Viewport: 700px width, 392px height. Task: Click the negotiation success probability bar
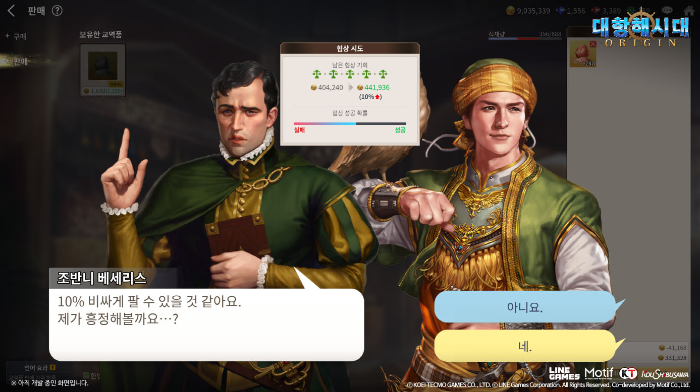pyautogui.click(x=350, y=123)
